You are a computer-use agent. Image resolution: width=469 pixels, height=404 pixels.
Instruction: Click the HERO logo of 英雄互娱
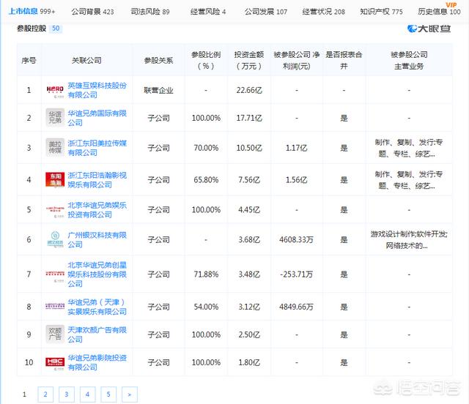coord(55,90)
